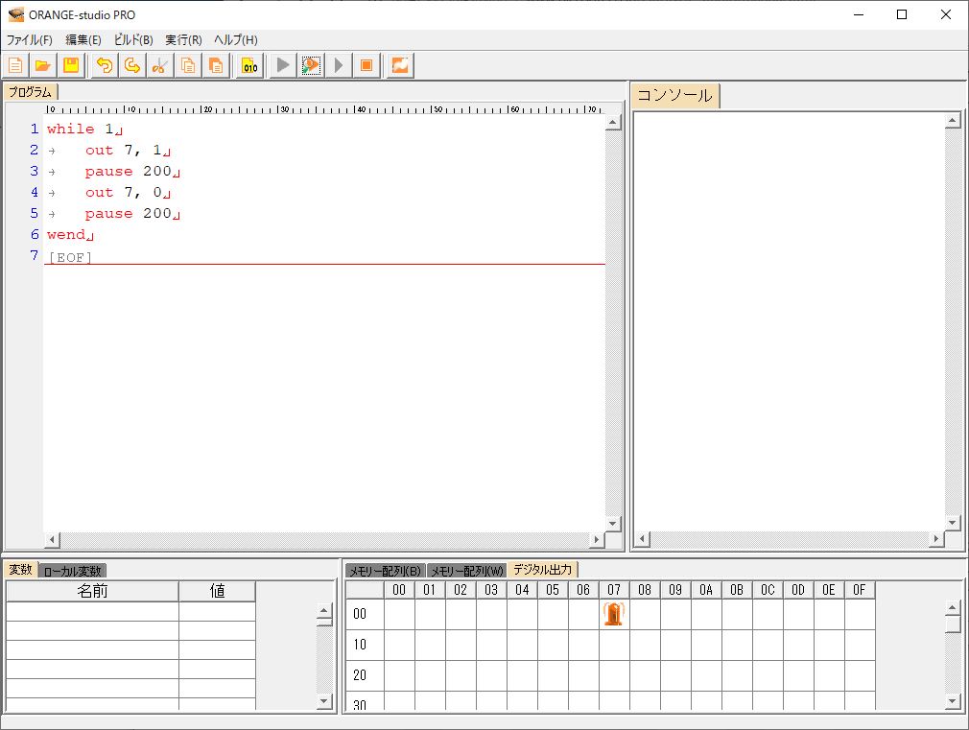Stop the running program
The width and height of the screenshot is (969, 730).
pyautogui.click(x=366, y=65)
